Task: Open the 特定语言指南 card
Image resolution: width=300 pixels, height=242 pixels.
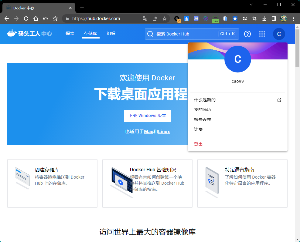Action: pos(242,183)
